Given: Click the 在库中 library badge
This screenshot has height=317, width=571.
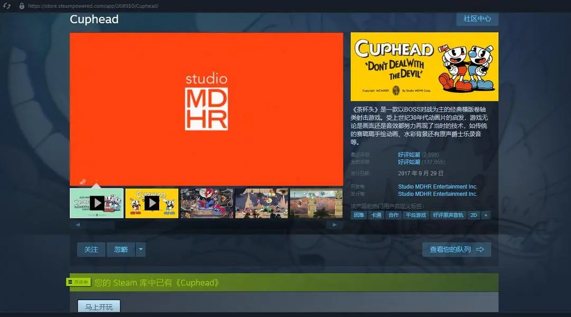Looking at the screenshot, I should pyautogui.click(x=78, y=282).
